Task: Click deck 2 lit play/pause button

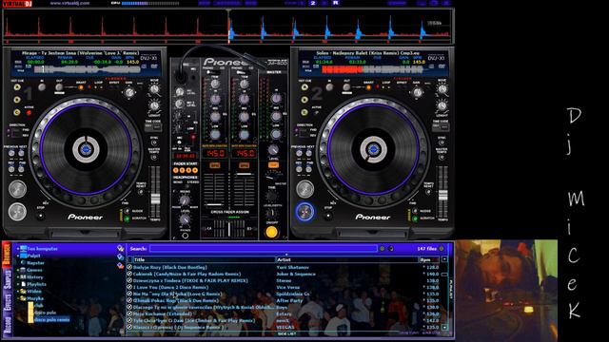Action: click(x=304, y=212)
